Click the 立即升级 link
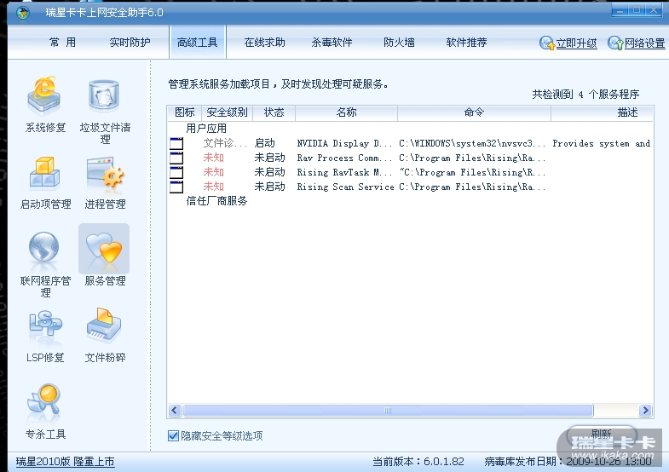The height and width of the screenshot is (472, 669). (x=576, y=43)
